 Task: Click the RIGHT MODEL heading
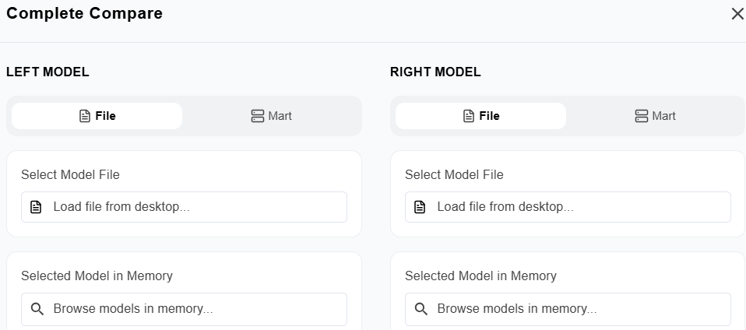435,72
